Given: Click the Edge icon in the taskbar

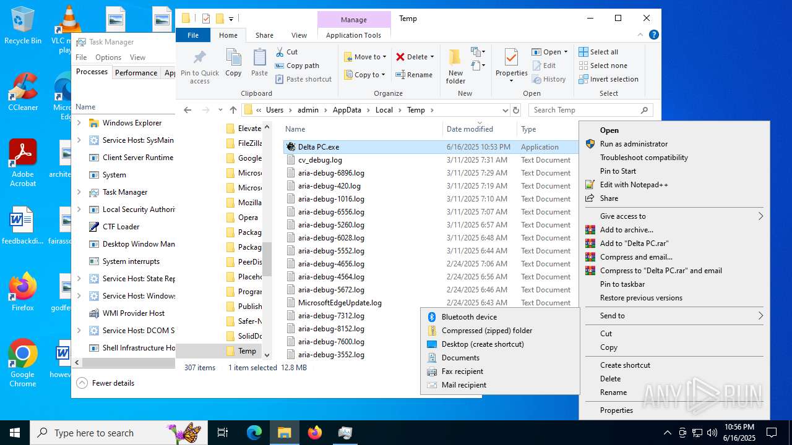Looking at the screenshot, I should (x=254, y=433).
